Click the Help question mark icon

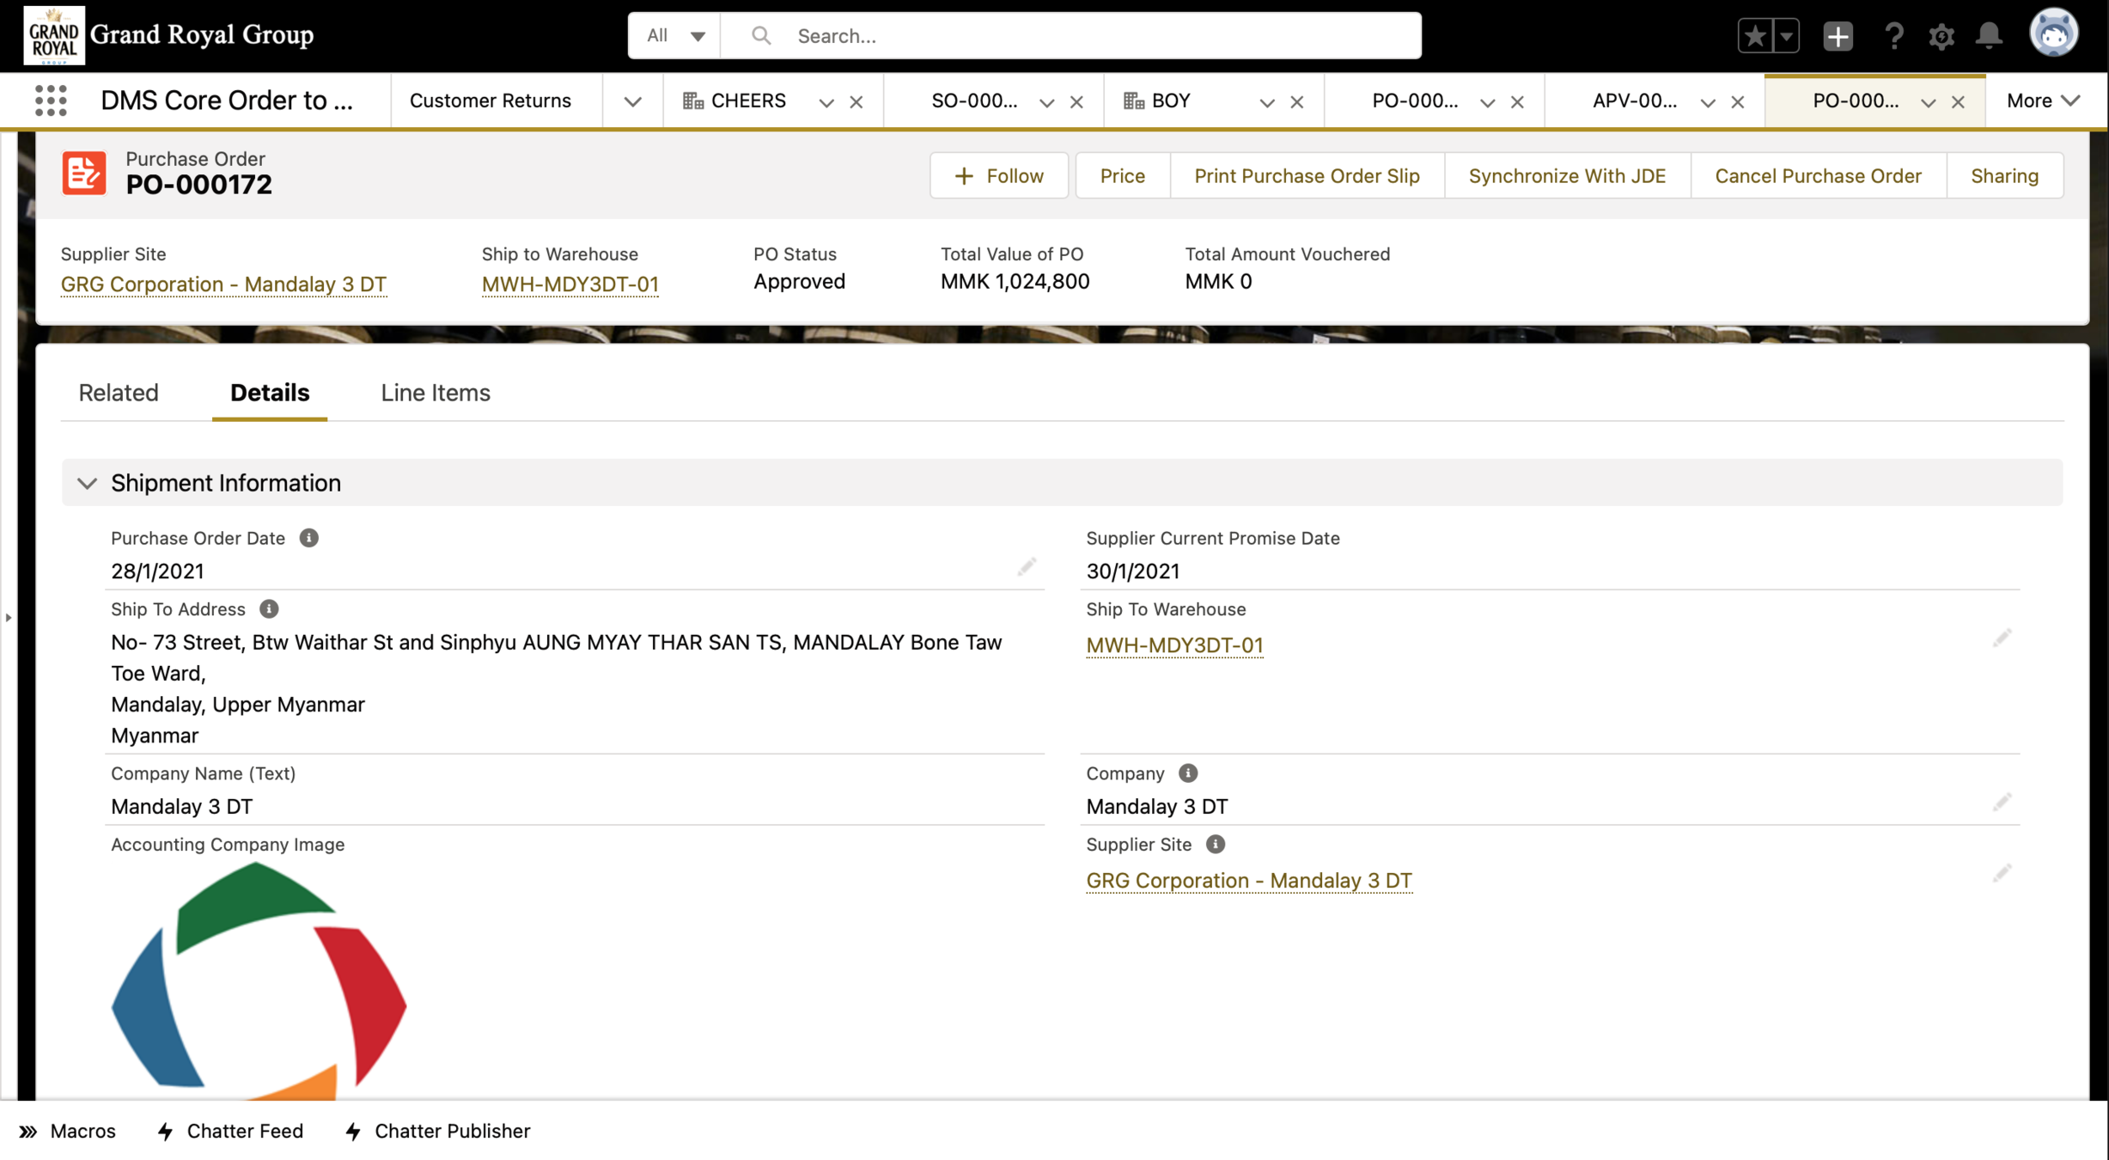click(x=1893, y=36)
